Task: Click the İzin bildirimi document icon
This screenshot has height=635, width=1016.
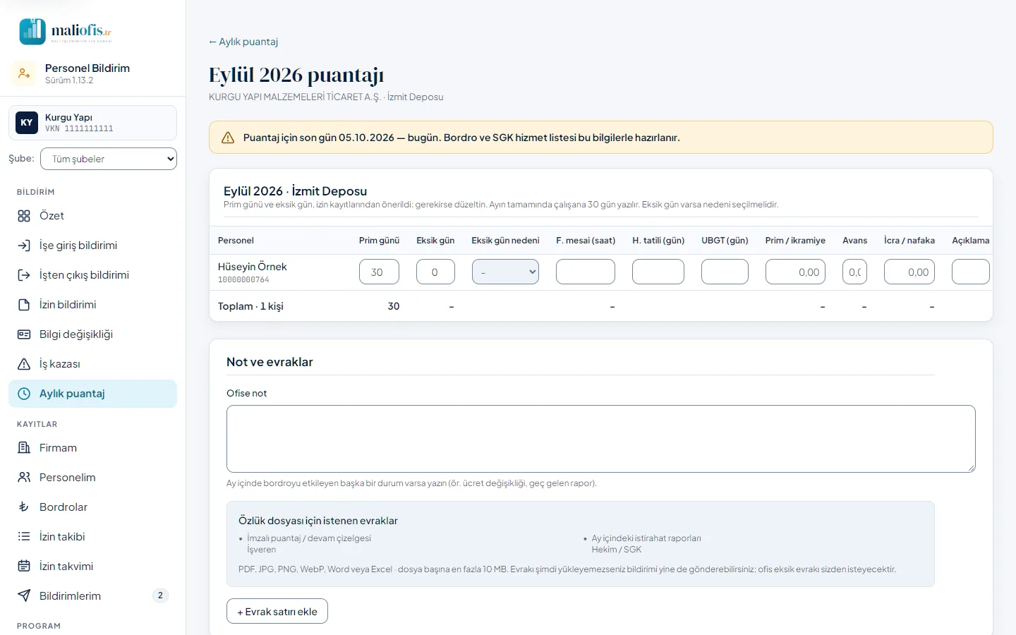Action: tap(24, 305)
